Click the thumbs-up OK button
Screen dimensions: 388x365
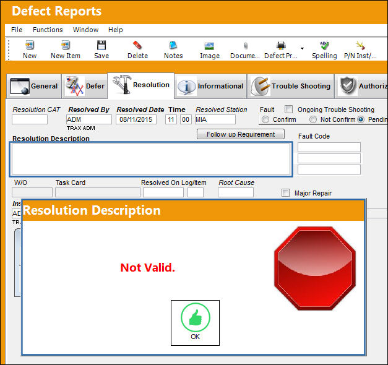(x=195, y=323)
